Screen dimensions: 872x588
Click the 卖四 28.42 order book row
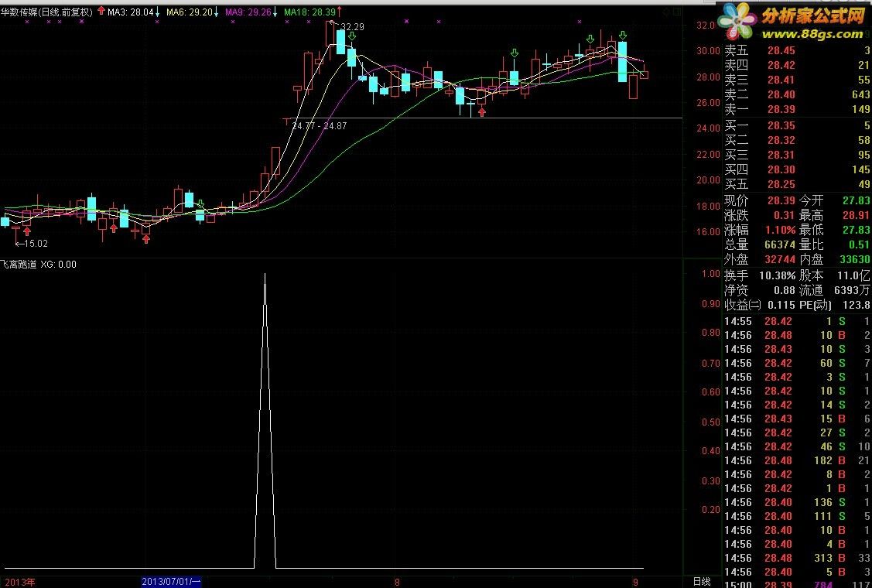(797, 65)
